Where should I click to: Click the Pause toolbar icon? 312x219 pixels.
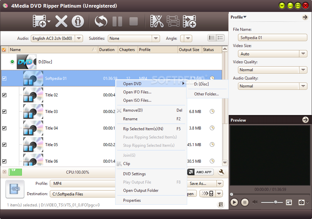(117, 21)
